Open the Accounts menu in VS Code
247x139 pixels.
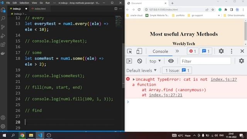pos(3,117)
